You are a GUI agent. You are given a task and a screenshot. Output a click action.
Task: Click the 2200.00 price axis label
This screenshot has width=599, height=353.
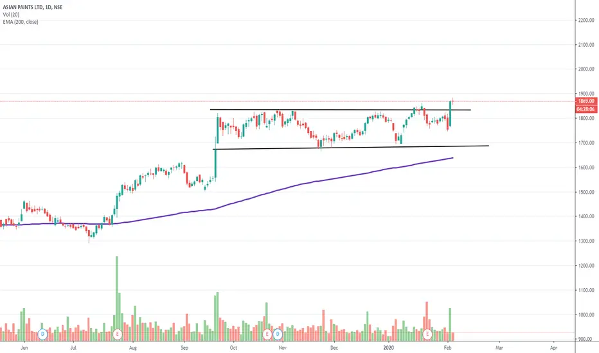pyautogui.click(x=586, y=21)
